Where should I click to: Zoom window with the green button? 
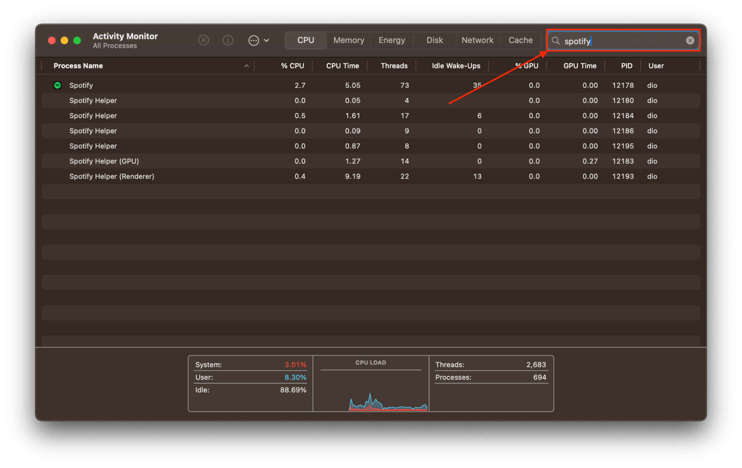(77, 40)
